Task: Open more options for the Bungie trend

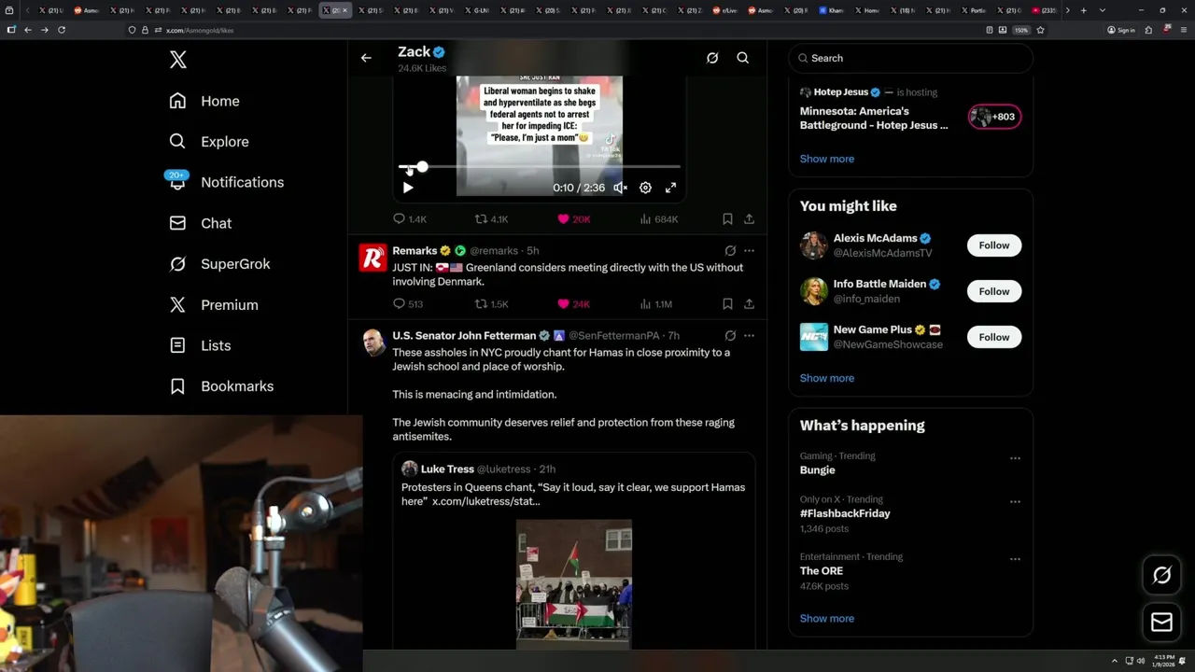Action: (1015, 458)
